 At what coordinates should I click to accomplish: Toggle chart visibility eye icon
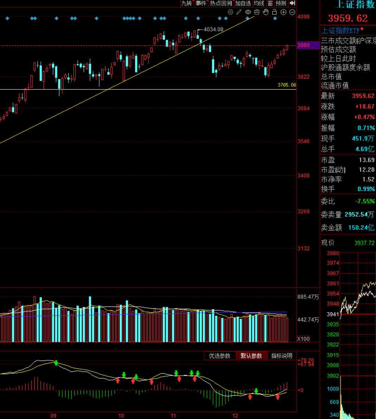click(x=248, y=12)
